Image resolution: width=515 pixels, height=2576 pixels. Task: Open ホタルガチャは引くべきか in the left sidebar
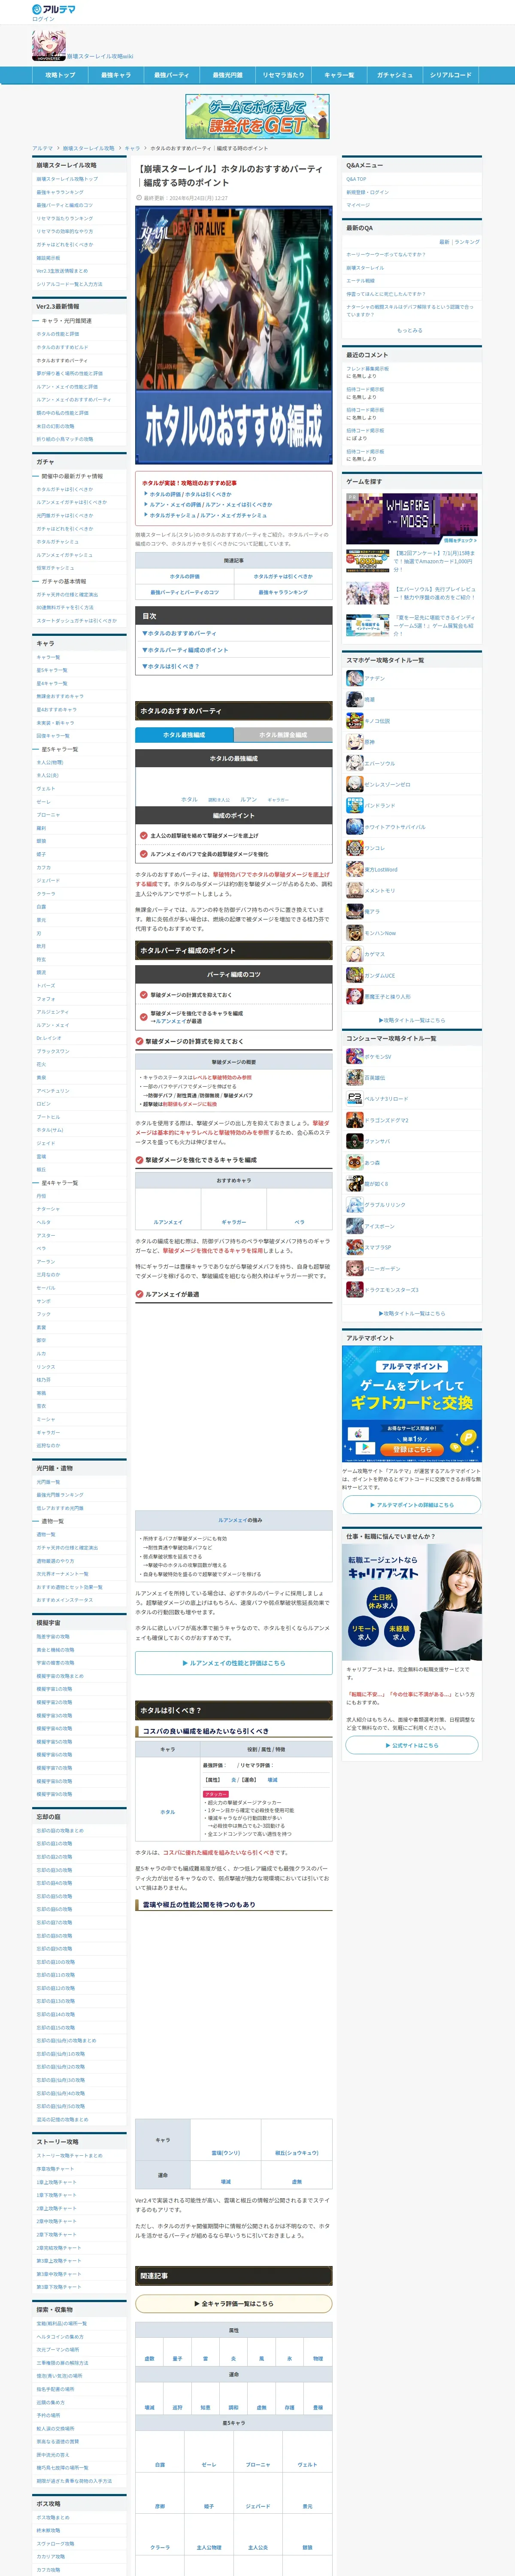[65, 489]
